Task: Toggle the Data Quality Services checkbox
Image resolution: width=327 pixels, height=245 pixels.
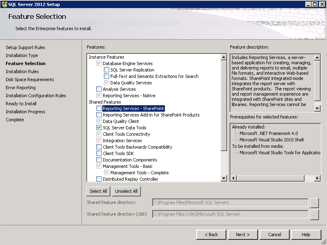Action: pyautogui.click(x=106, y=83)
